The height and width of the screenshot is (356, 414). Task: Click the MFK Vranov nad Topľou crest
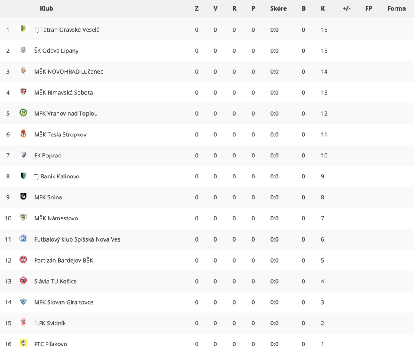pyautogui.click(x=23, y=112)
